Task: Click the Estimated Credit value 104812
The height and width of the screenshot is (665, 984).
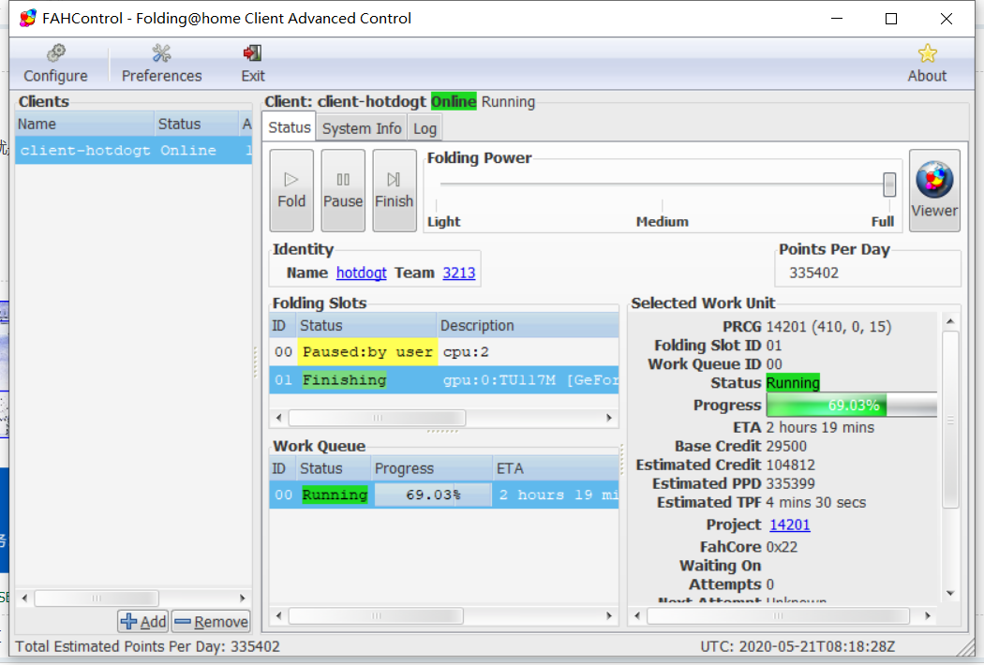Action: click(790, 465)
